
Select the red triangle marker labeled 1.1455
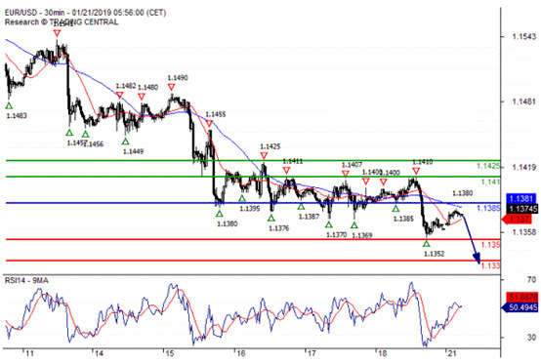pyautogui.click(x=209, y=124)
